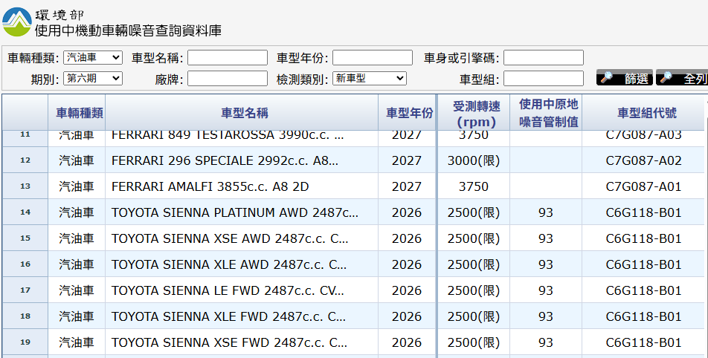Viewport: 708px width, 358px height.
Task: Select row number 12 header cell
Action: 25,160
